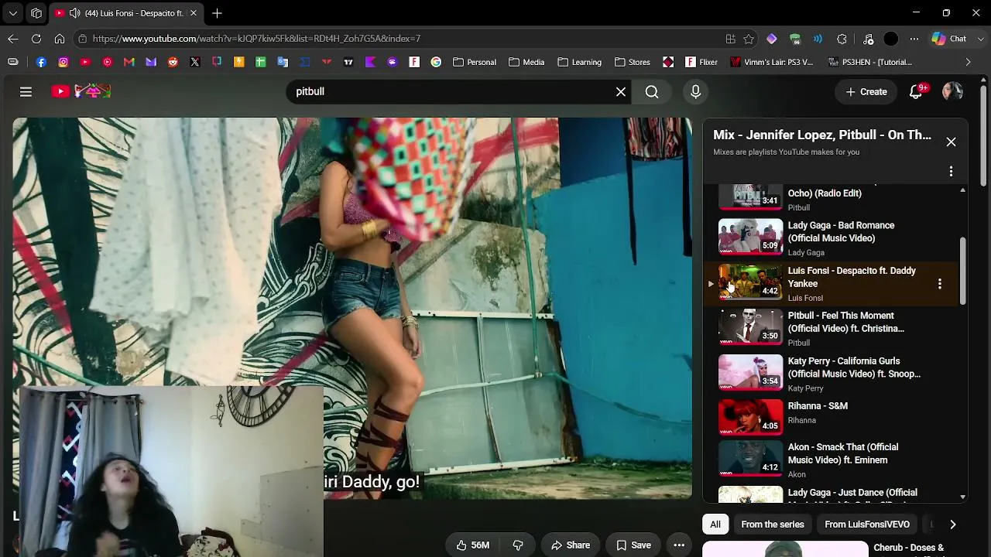Image resolution: width=991 pixels, height=557 pixels.
Task: Save the video to a playlist
Action: pyautogui.click(x=633, y=545)
